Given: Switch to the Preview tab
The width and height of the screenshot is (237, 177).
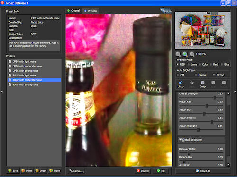Looking at the screenshot, I should [x=91, y=11].
